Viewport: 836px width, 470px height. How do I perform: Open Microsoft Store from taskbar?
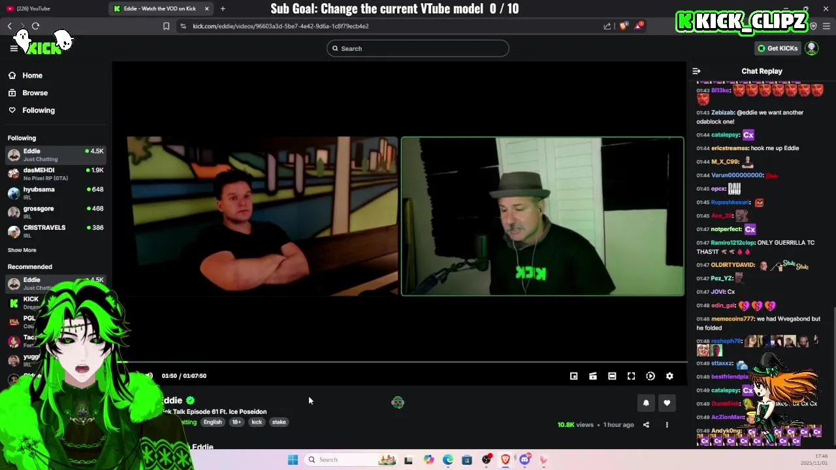[x=467, y=460]
